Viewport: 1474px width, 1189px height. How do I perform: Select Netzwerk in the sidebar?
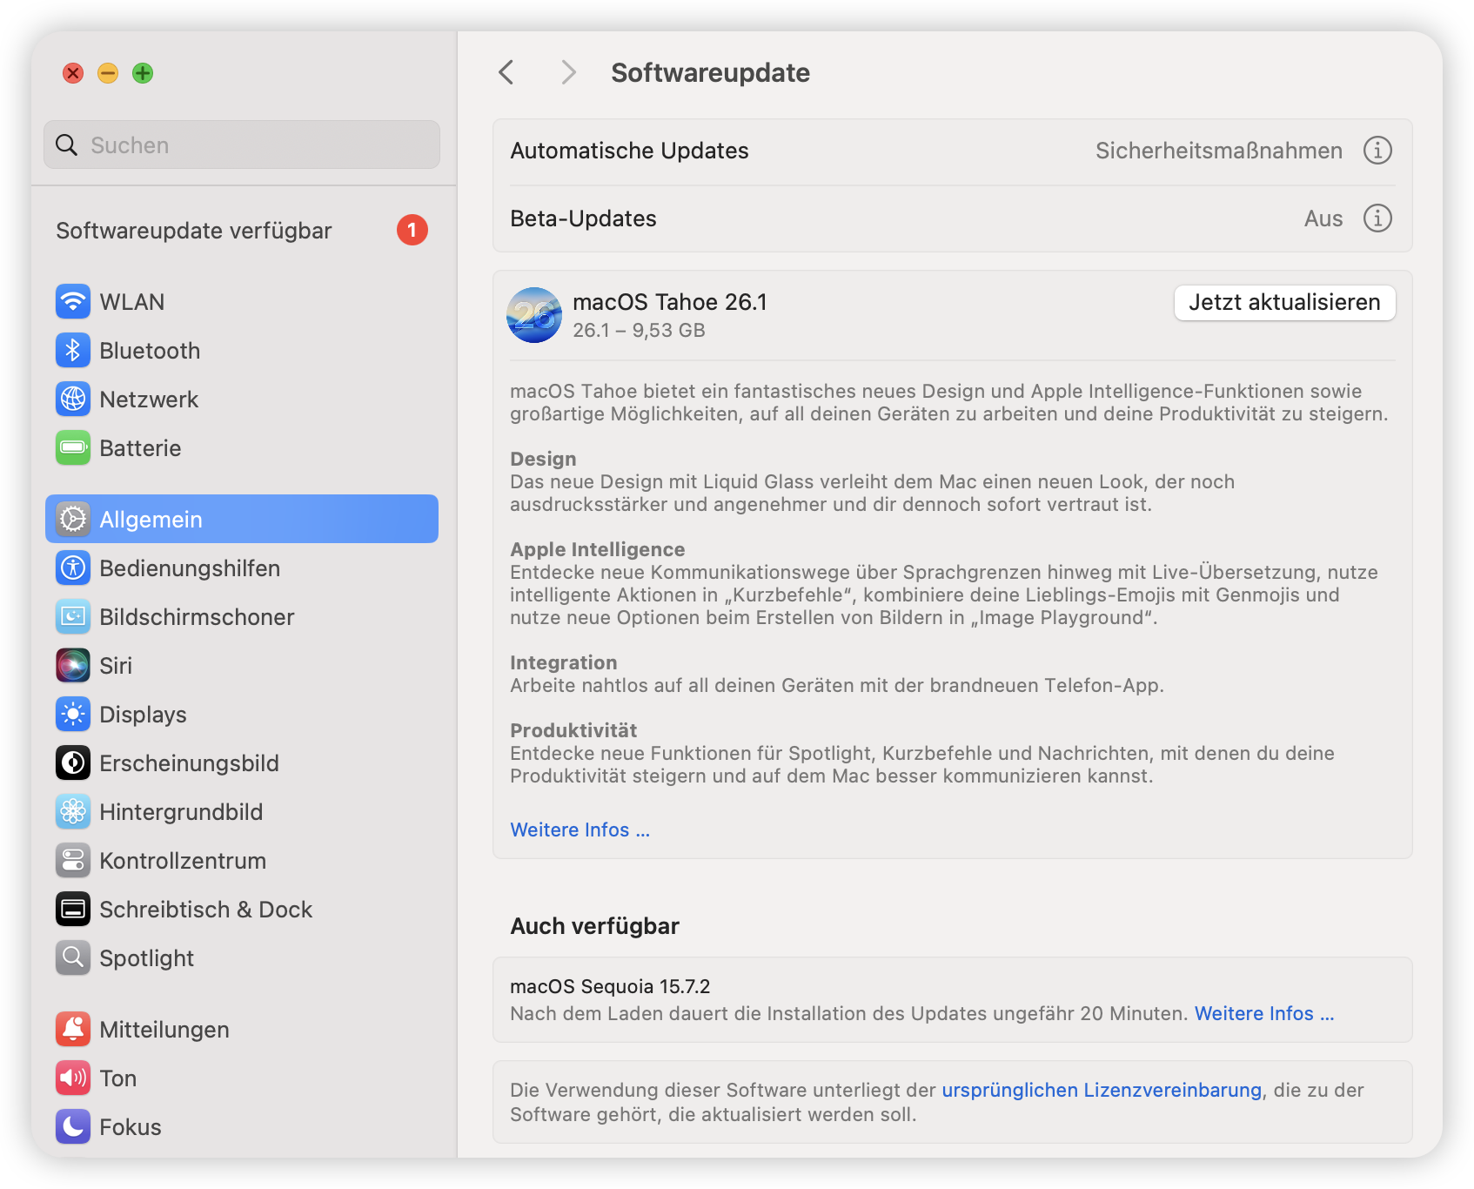(x=242, y=400)
